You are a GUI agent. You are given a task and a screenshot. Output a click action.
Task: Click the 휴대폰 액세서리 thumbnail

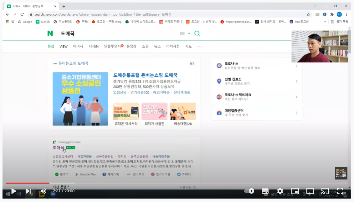[x=126, y=111]
